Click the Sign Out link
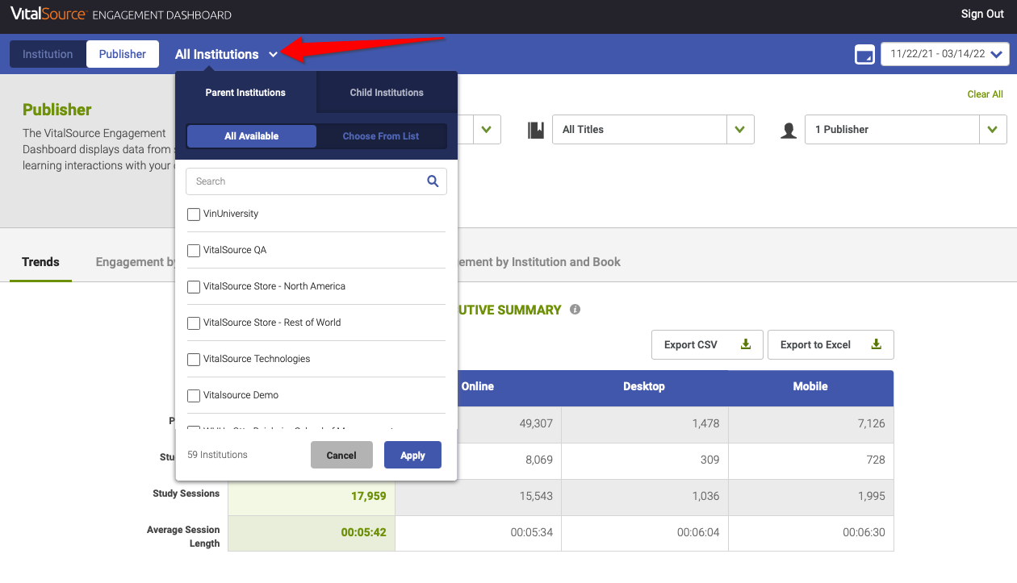This screenshot has width=1017, height=583. point(982,14)
